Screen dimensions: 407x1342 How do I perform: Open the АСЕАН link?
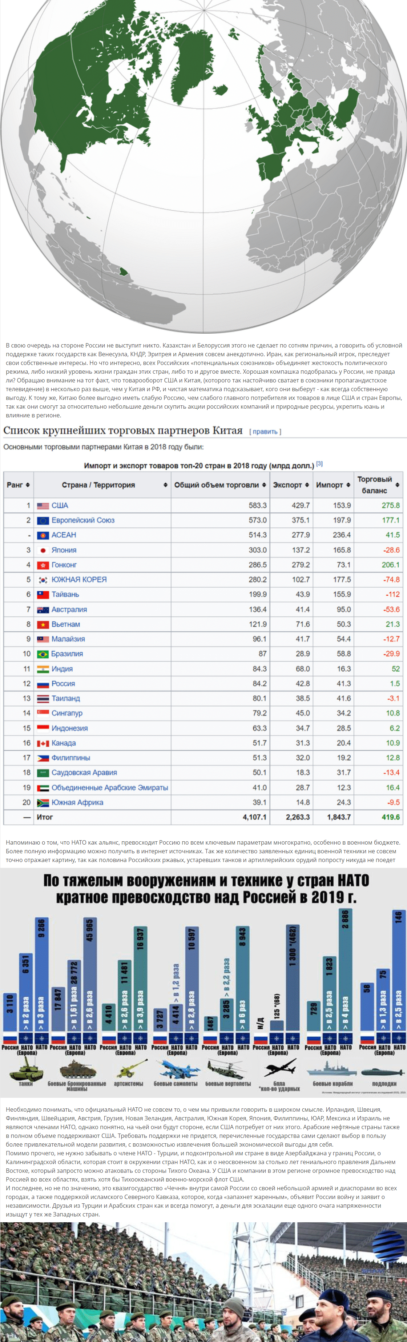click(64, 535)
